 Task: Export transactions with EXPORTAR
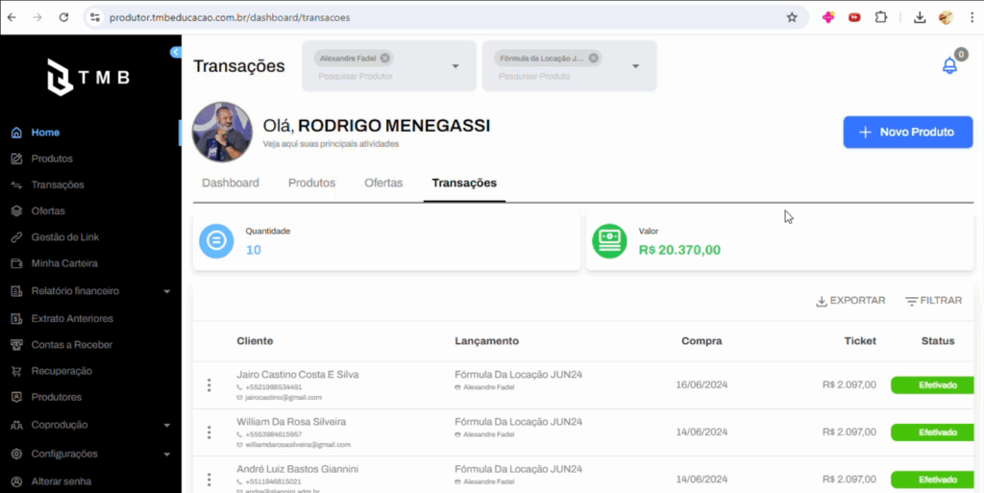[850, 301]
